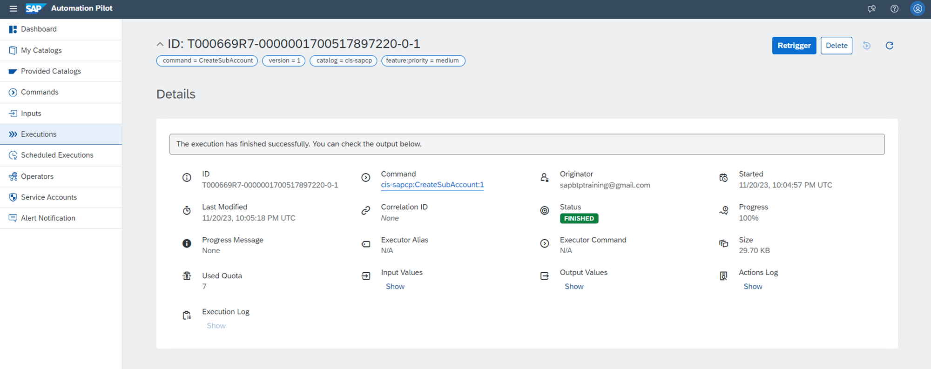Viewport: 931px width, 369px height.
Task: Navigate to Service Accounts
Action: (49, 197)
